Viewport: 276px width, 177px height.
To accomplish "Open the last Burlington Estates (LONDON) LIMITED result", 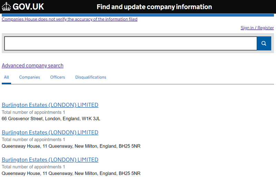I will [50, 160].
